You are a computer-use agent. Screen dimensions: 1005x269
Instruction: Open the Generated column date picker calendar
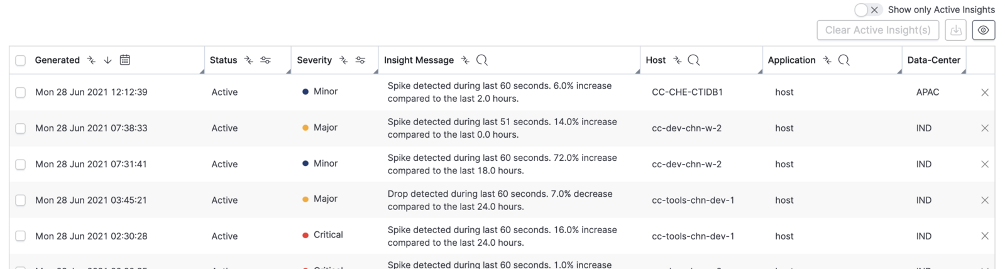[125, 60]
